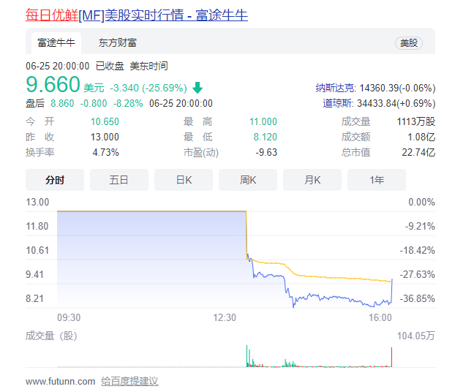Click the 昨收 value 13.000
The width and height of the screenshot is (455, 389).
(x=105, y=137)
